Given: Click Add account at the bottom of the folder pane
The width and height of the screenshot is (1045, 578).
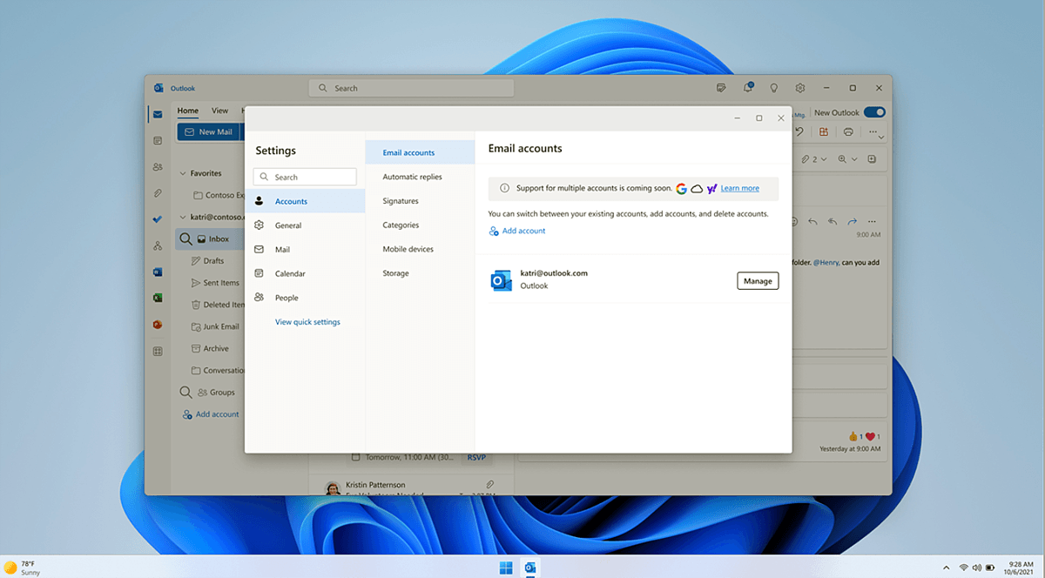Looking at the screenshot, I should tap(210, 414).
